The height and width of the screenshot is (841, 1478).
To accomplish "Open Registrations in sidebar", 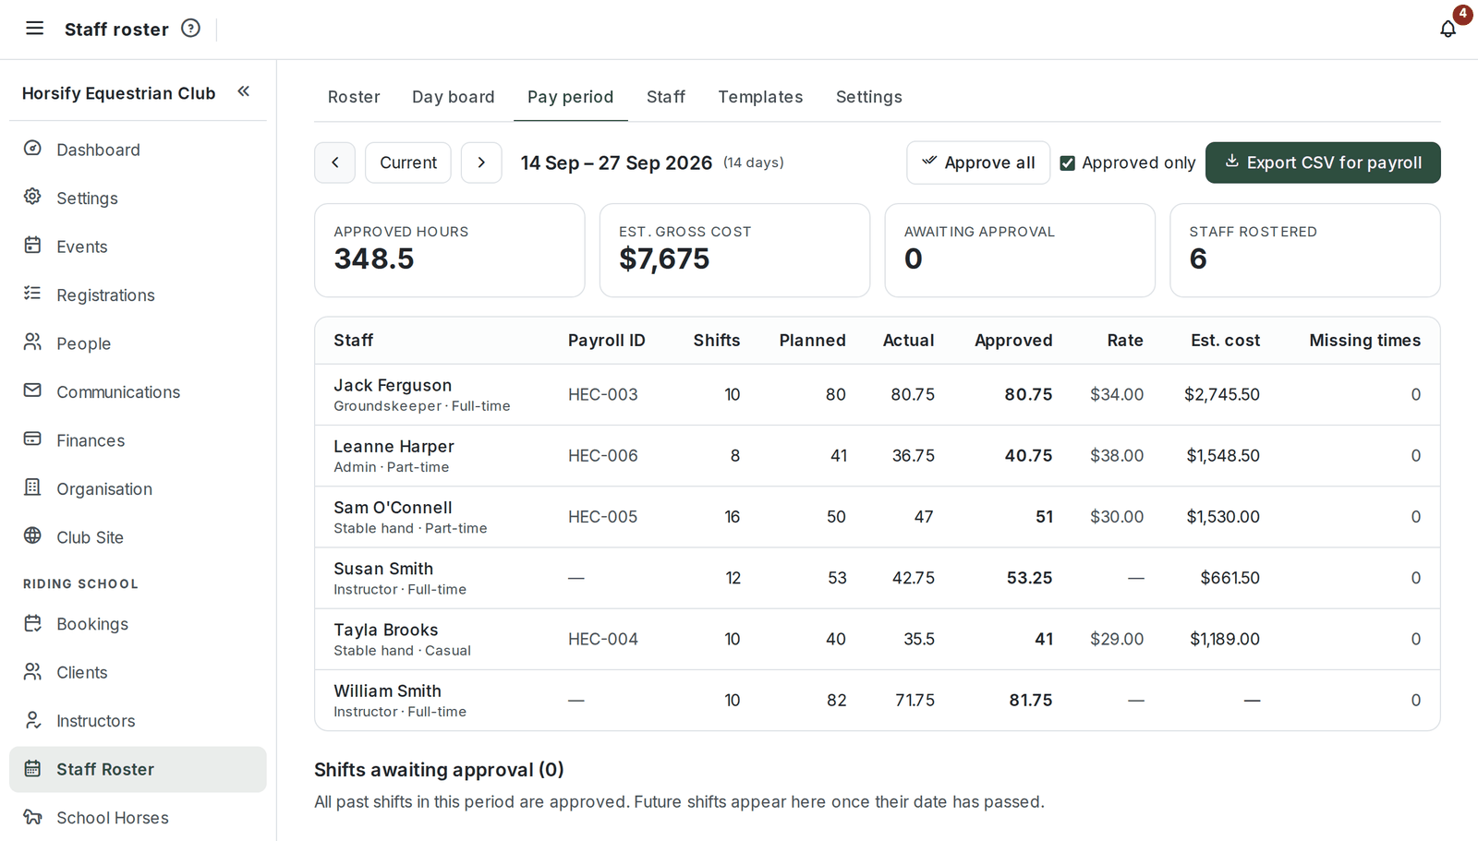I will [138, 294].
